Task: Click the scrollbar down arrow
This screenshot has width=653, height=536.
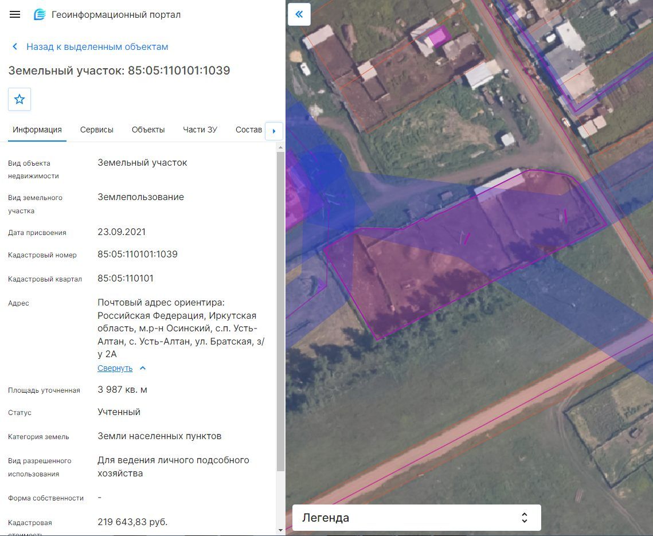Action: (x=280, y=530)
